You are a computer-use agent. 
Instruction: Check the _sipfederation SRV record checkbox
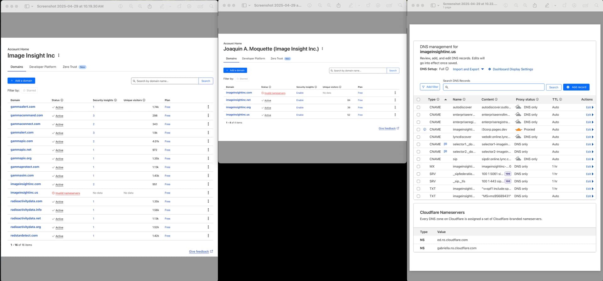[x=418, y=174]
